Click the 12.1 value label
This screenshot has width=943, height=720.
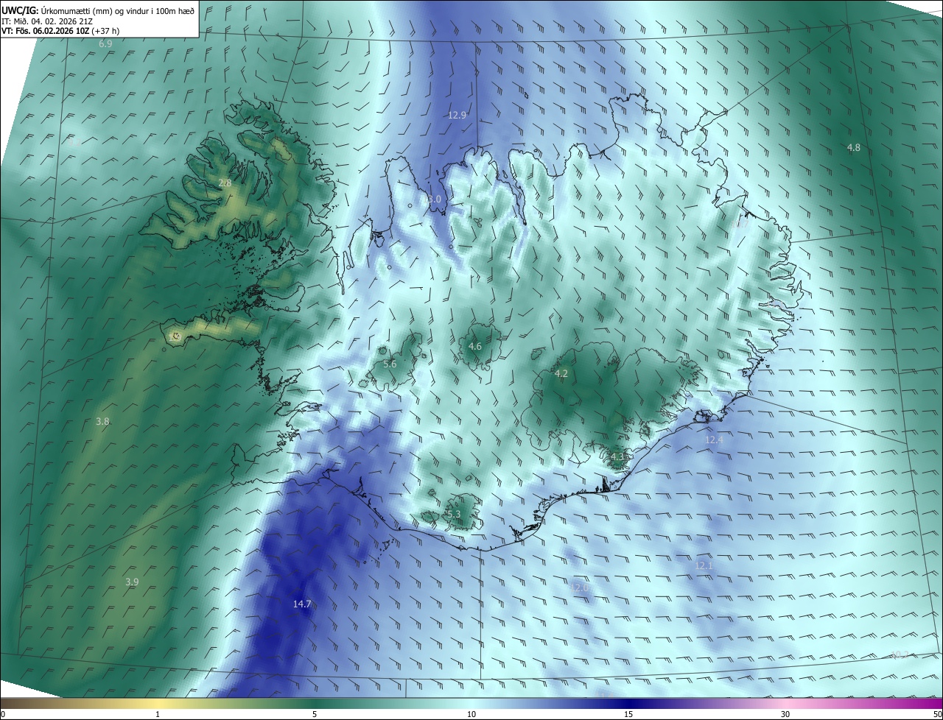(x=704, y=565)
